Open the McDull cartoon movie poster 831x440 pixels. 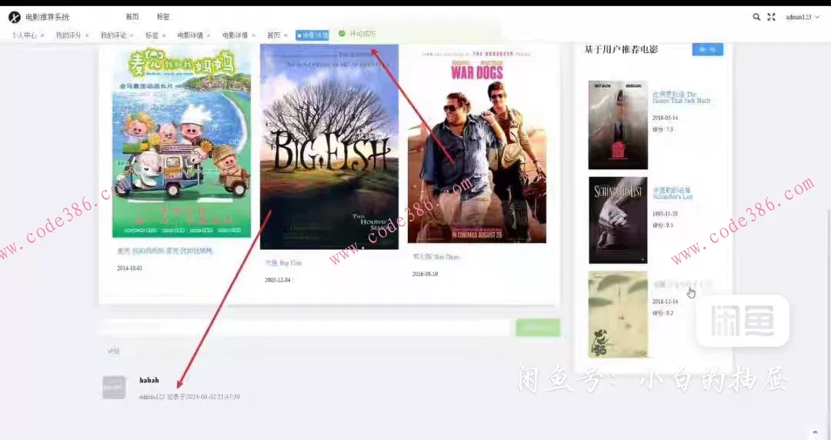tap(182, 142)
